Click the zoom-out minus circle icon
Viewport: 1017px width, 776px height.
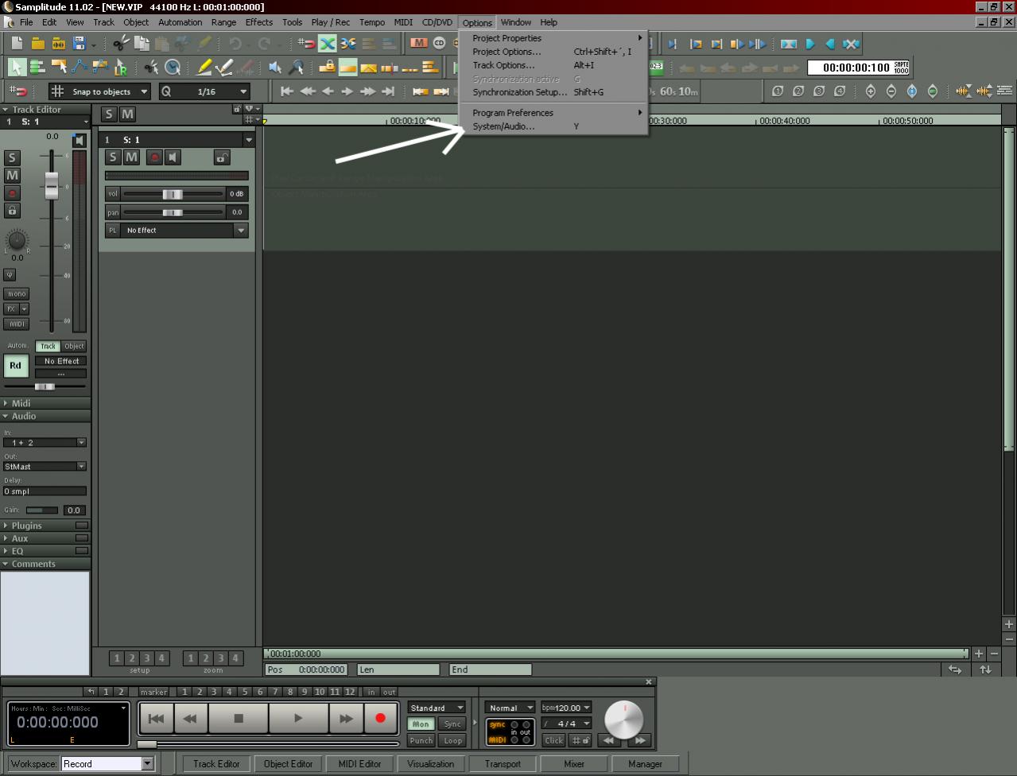click(x=891, y=91)
